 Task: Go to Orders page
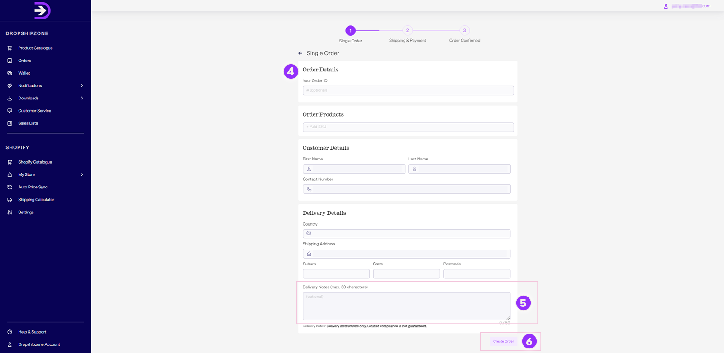click(24, 61)
